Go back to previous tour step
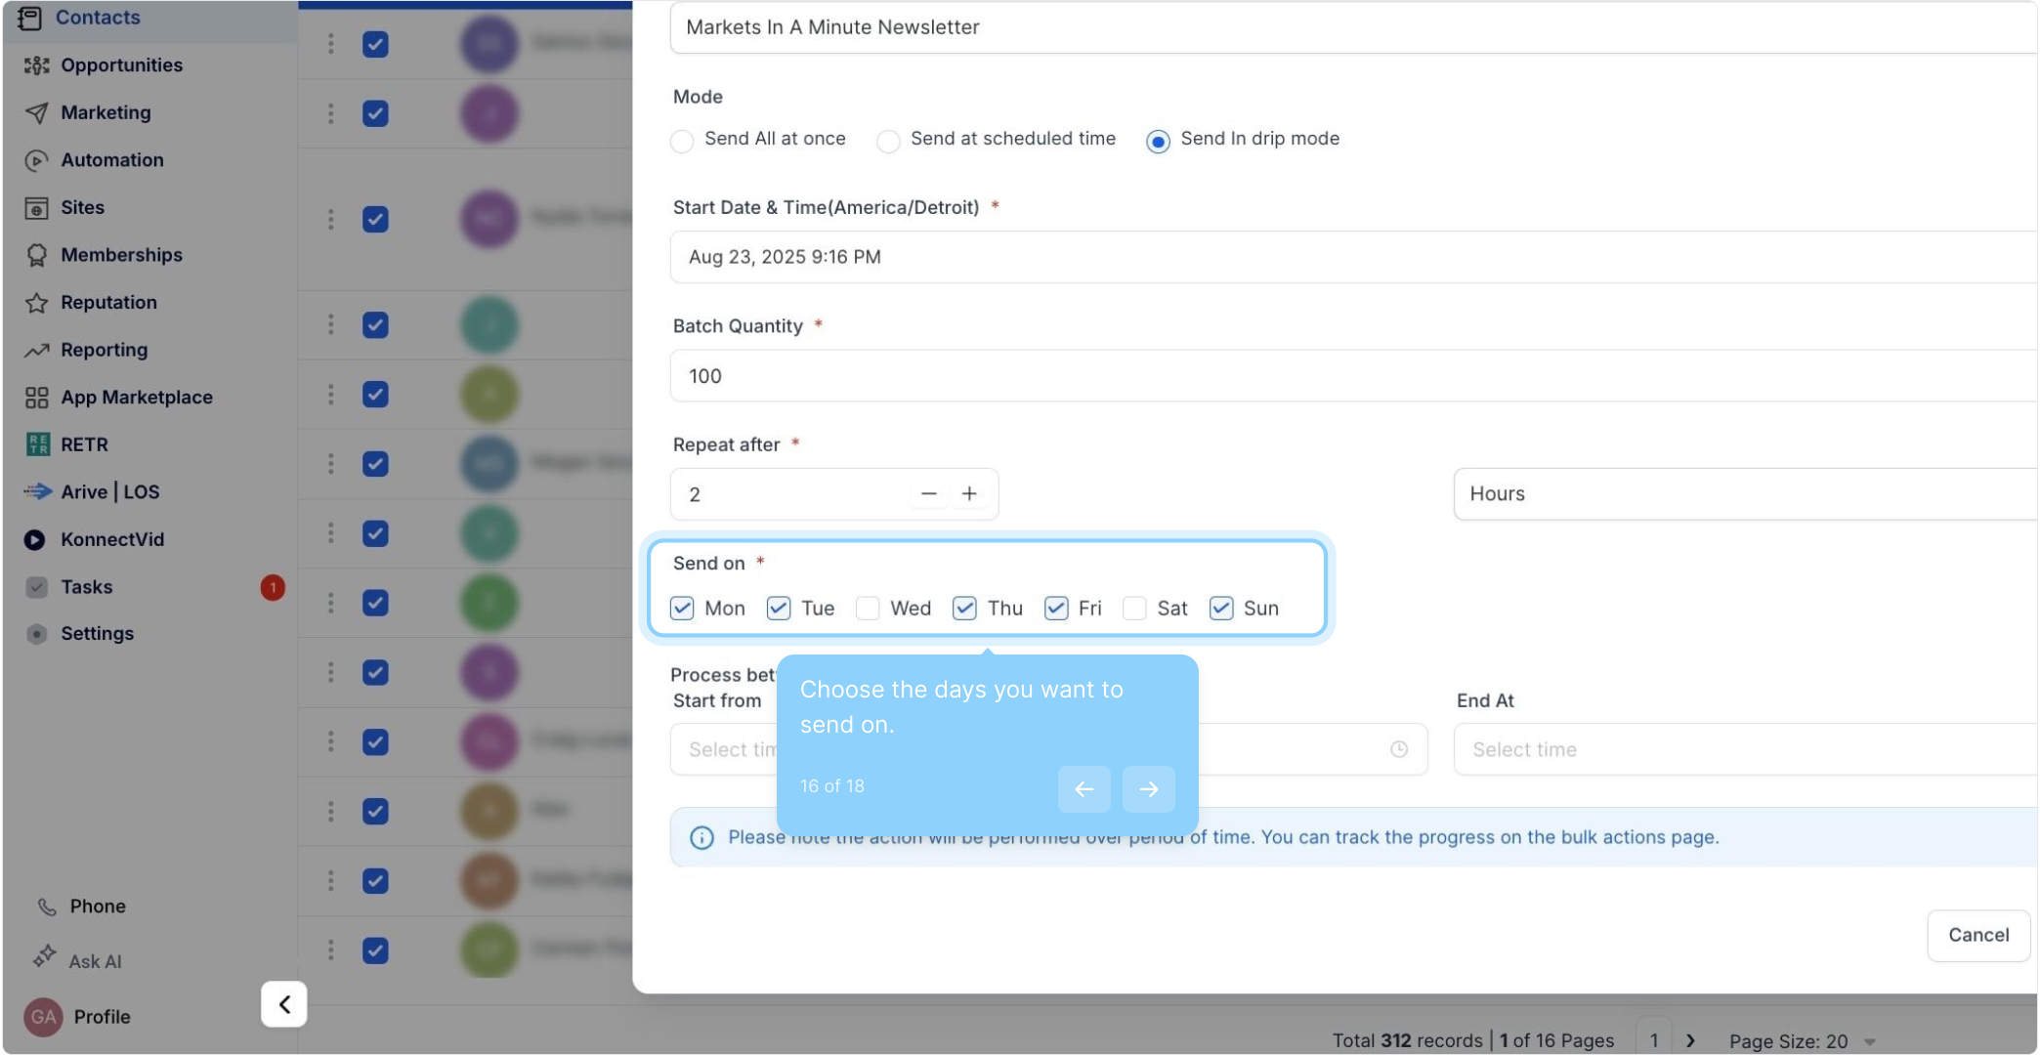The height and width of the screenshot is (1055, 2040). (x=1084, y=789)
